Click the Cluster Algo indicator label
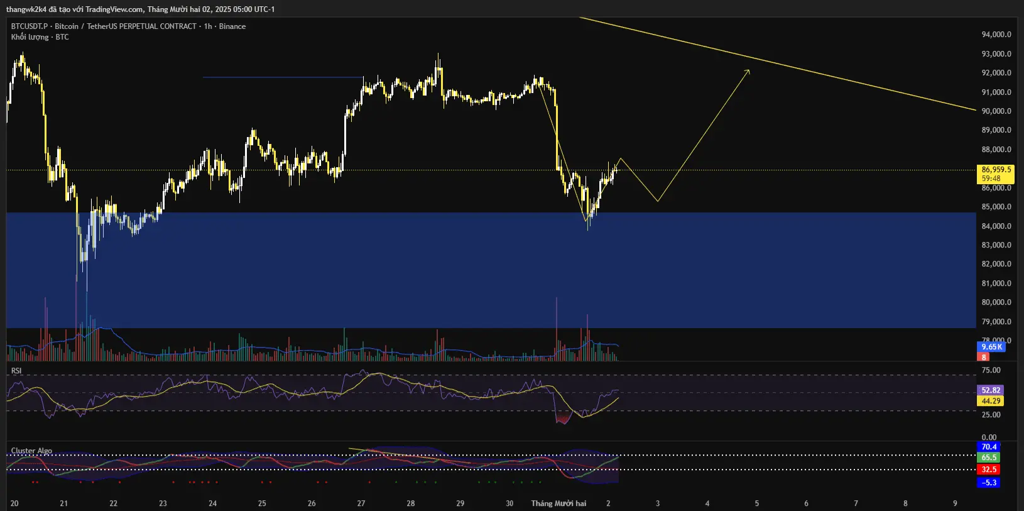1024x511 pixels. click(31, 451)
